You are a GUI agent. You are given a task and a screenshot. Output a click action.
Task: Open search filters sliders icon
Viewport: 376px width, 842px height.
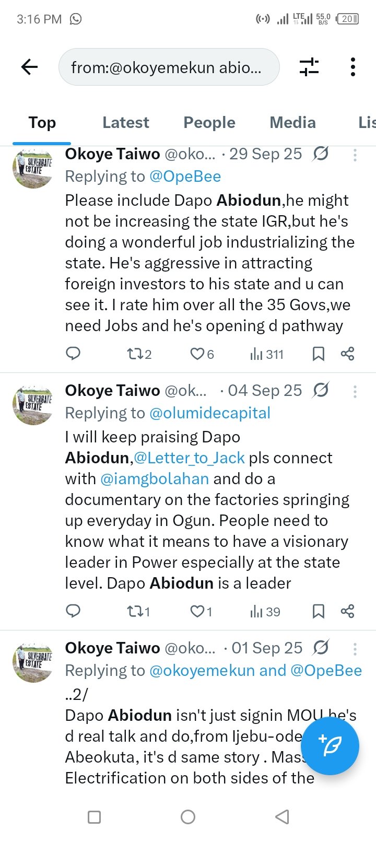pos(309,67)
